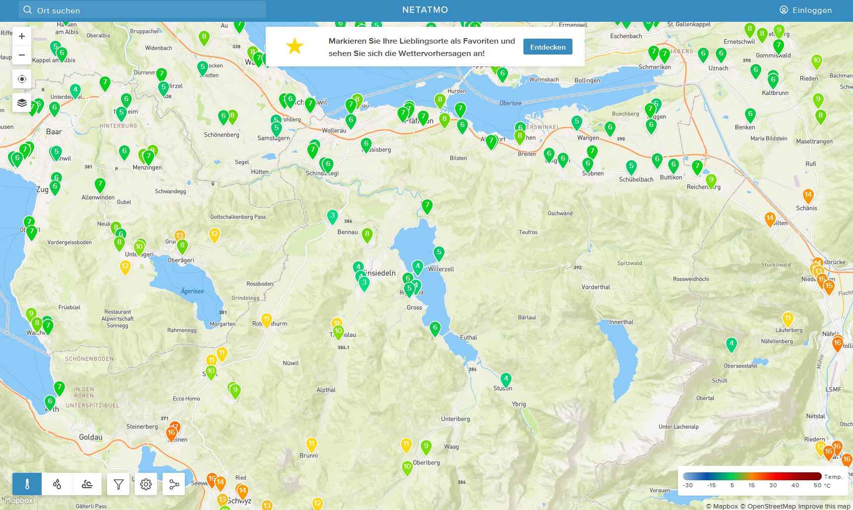The width and height of the screenshot is (853, 510).
Task: Switch to wind measurement view
Action: pos(87,484)
